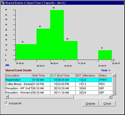Select the Coffee Break - Silverleaf row
The height and width of the screenshot is (115, 125).
click(59, 84)
